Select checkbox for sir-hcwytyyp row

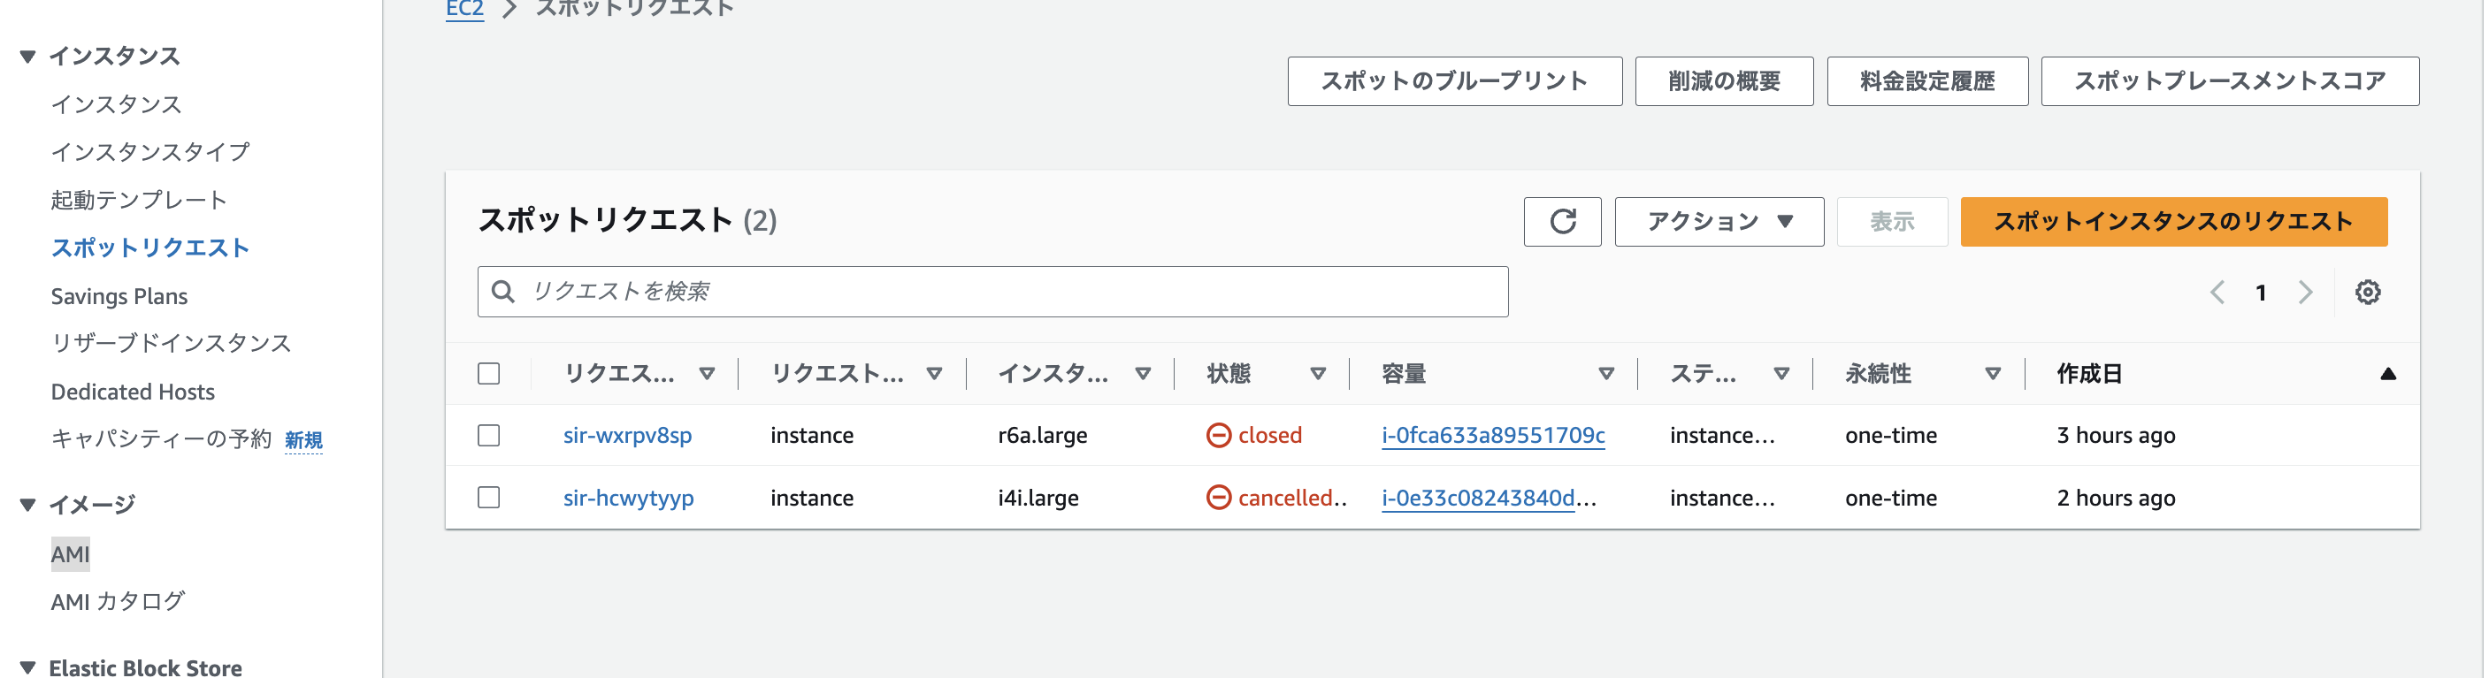(489, 498)
